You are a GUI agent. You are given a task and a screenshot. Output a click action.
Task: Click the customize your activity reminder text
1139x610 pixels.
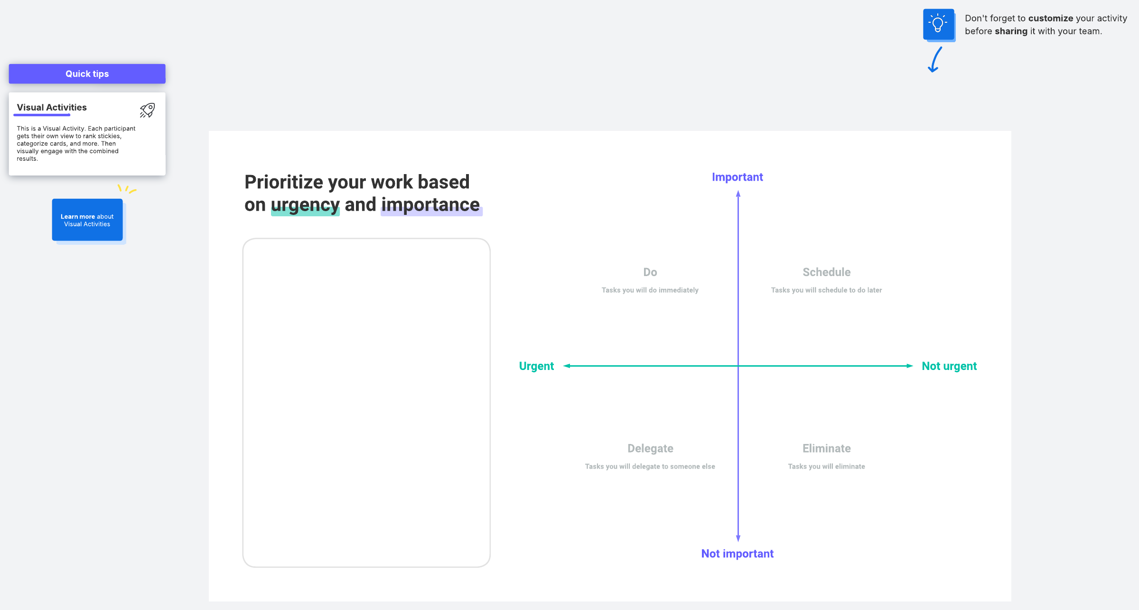tap(1046, 25)
